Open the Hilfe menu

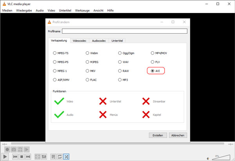click(110, 11)
